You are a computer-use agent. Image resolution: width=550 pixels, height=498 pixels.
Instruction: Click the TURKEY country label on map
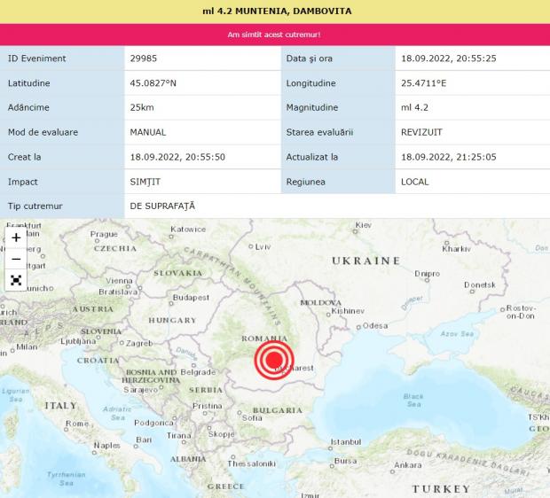(441, 488)
